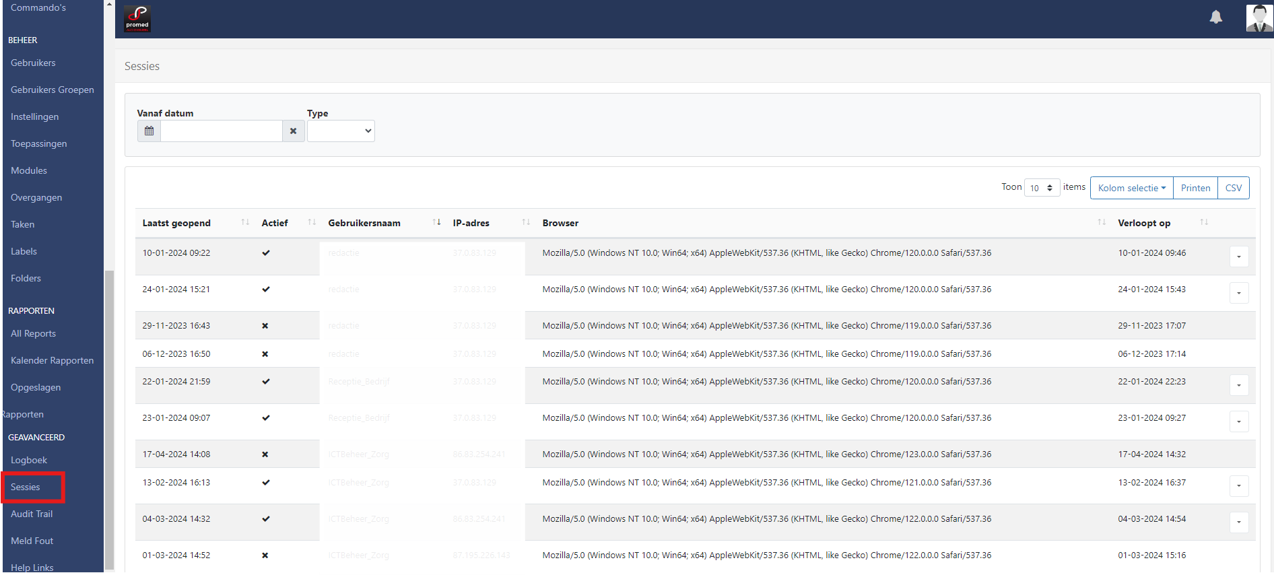
Task: Open row actions for 10-01-2024 09:22 session
Action: pos(1238,257)
